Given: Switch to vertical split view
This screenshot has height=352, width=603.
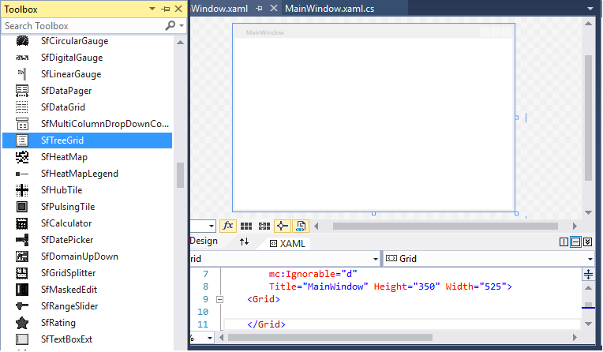Looking at the screenshot, I should pos(564,242).
